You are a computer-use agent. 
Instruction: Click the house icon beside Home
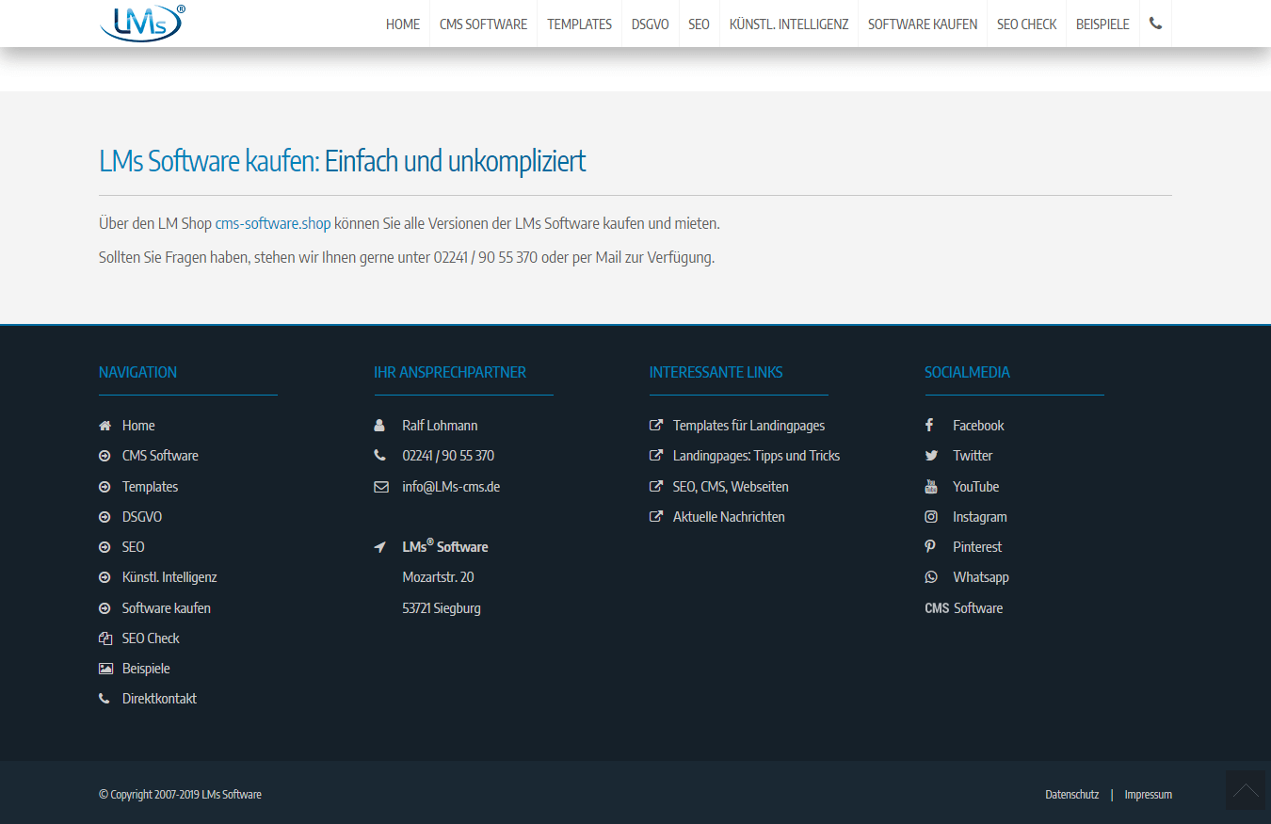pyautogui.click(x=105, y=426)
